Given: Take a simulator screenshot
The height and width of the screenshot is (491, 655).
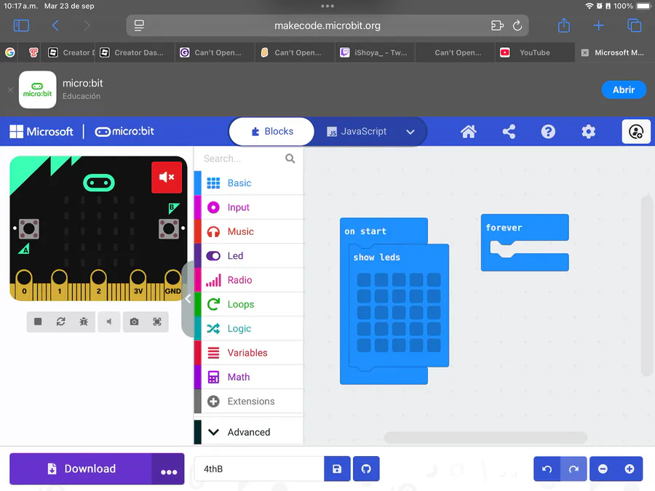Looking at the screenshot, I should [x=134, y=322].
